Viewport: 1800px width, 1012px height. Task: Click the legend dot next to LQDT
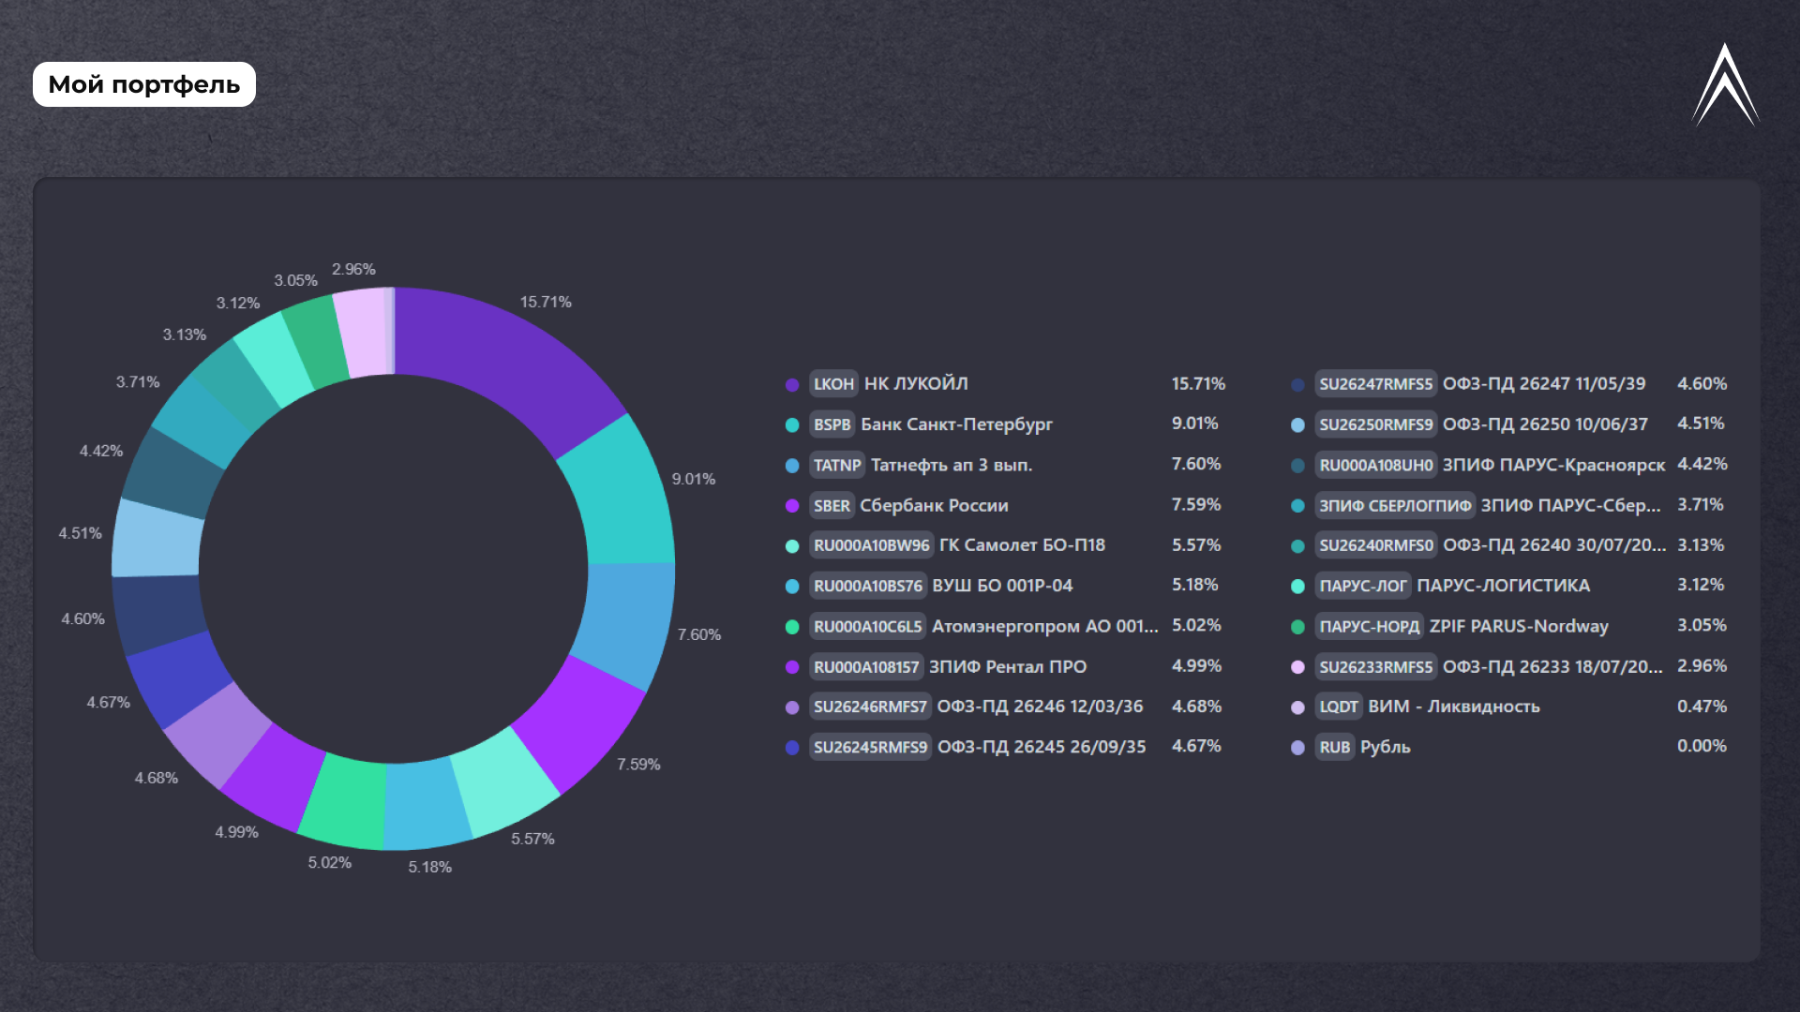1297,707
